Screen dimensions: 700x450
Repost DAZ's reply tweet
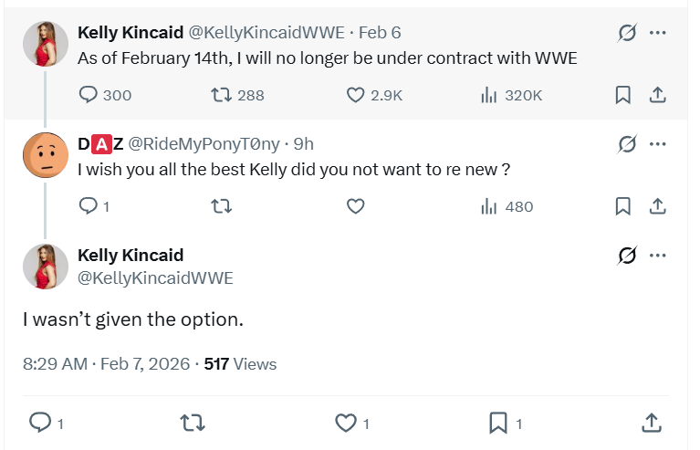[x=222, y=206]
